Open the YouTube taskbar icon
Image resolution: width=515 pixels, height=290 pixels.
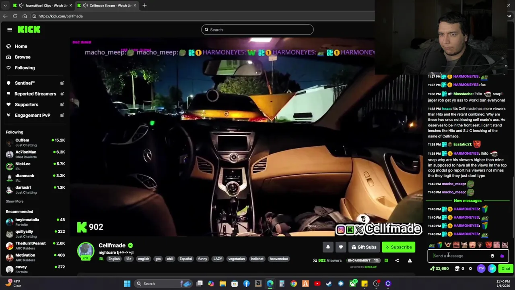[x=317, y=284]
